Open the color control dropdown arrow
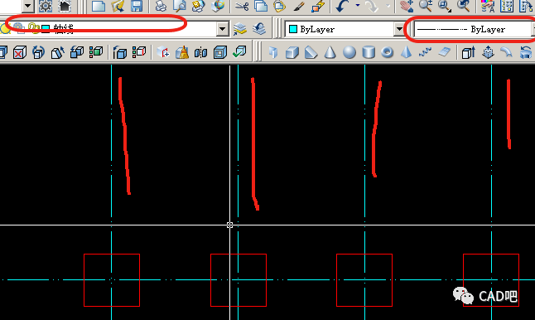This screenshot has width=535, height=320. [399, 29]
